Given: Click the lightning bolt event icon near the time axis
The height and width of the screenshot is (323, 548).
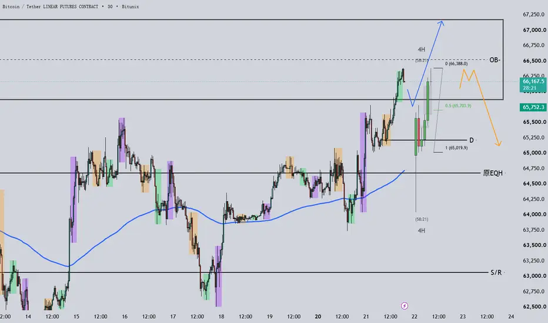Looking at the screenshot, I should 405,306.
